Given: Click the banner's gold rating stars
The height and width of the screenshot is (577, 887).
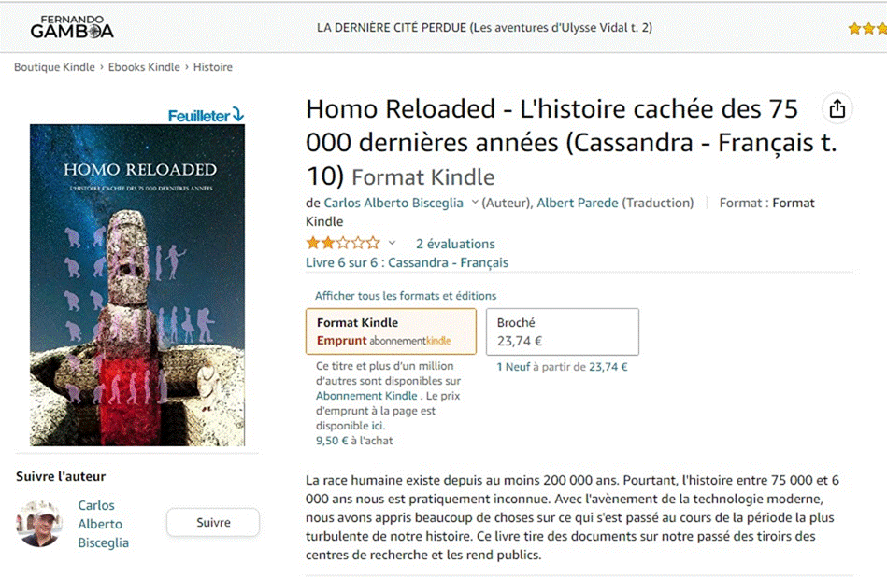Looking at the screenshot, I should tap(867, 28).
